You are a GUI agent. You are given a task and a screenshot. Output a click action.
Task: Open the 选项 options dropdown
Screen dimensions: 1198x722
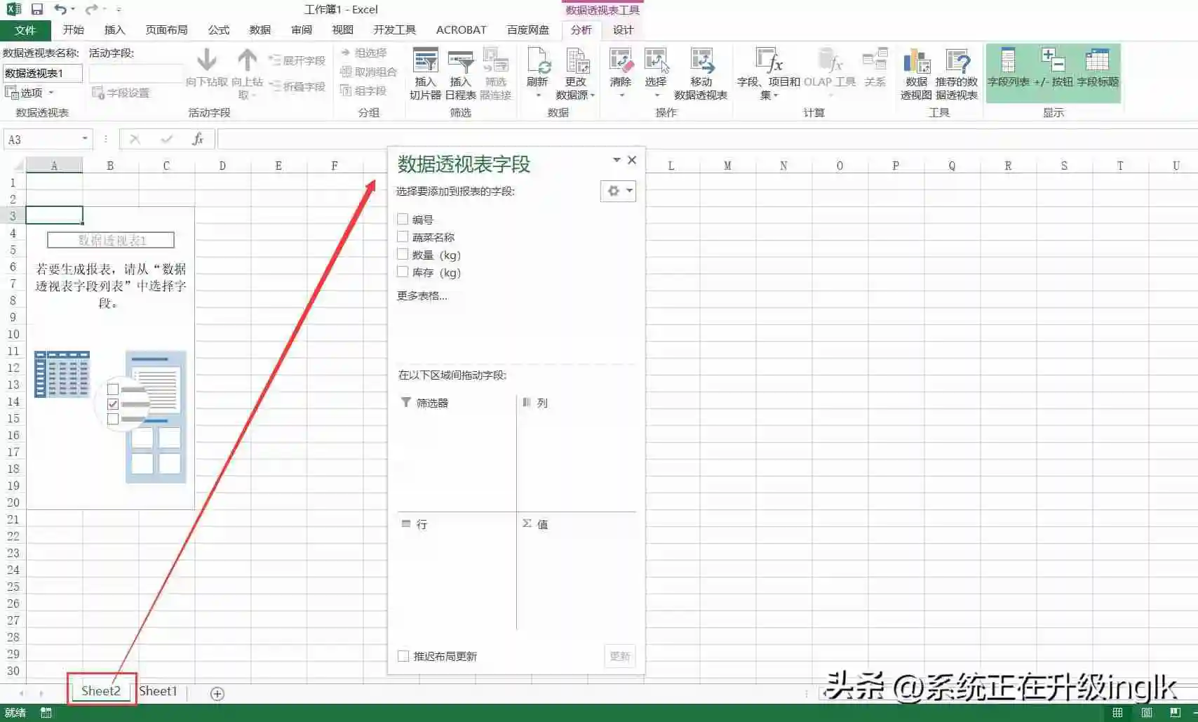click(29, 93)
